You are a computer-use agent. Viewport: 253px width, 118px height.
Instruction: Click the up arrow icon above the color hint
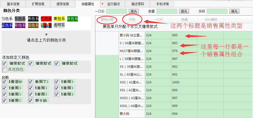46,35
